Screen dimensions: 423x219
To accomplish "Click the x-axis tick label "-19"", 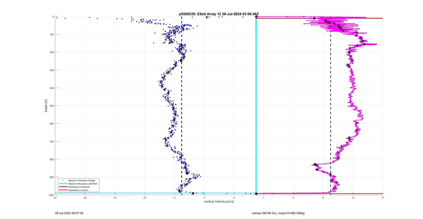I will tap(115, 198).
